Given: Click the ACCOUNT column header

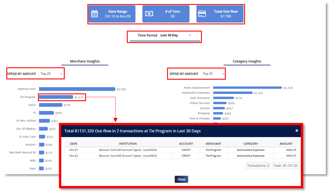Looking at the screenshot, I should click(186, 144).
